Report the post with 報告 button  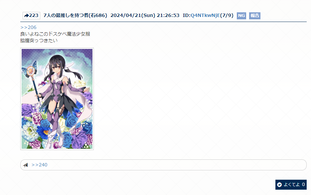tap(255, 15)
